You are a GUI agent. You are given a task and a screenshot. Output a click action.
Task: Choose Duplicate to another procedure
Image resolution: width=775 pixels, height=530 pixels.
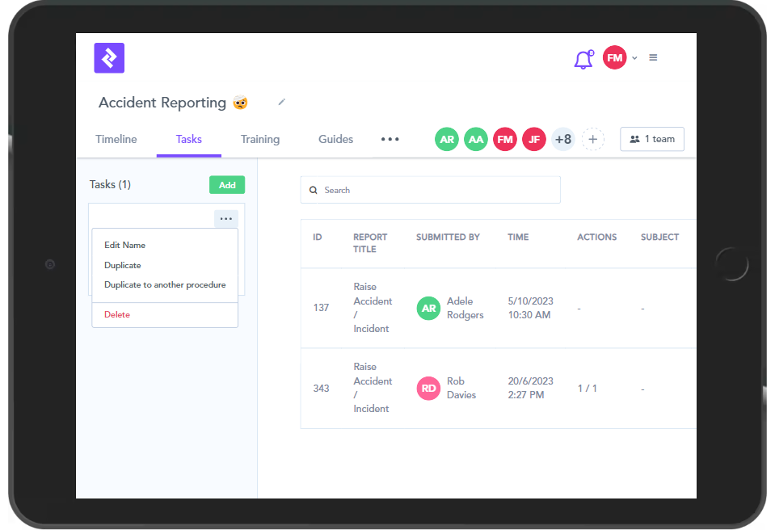click(x=165, y=284)
